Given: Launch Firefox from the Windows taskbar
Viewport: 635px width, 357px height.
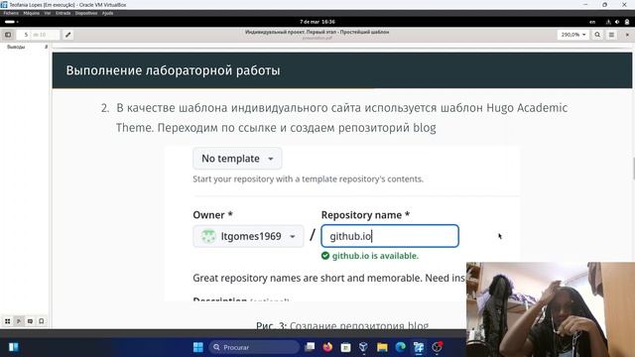Looking at the screenshot, I should 327,347.
